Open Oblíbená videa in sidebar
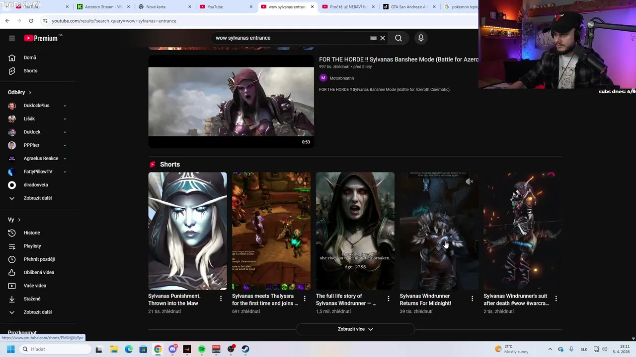 [x=38, y=272]
